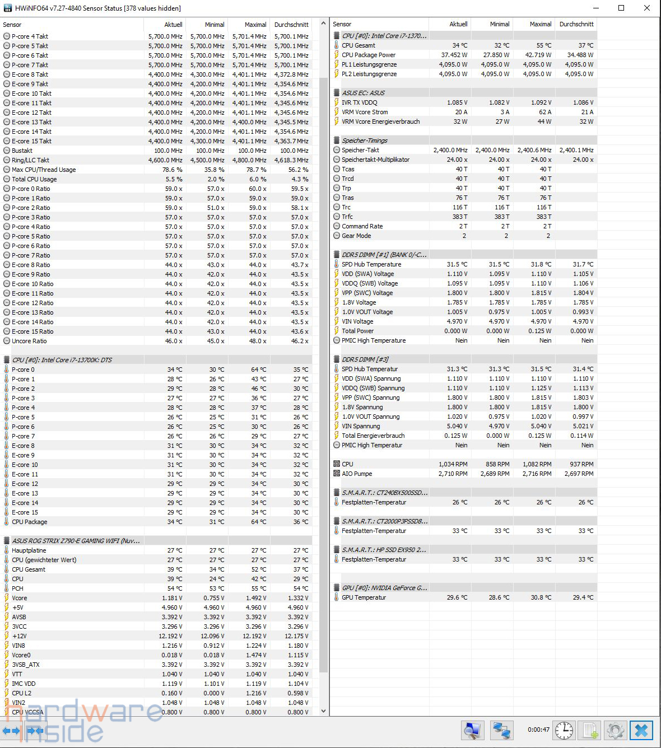The image size is (661, 748).
Task: Select the Hauptplatine temperature row
Action: point(156,550)
